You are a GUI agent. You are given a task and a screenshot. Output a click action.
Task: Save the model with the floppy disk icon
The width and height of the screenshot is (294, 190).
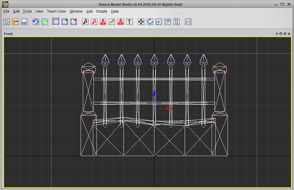pyautogui.click(x=24, y=22)
